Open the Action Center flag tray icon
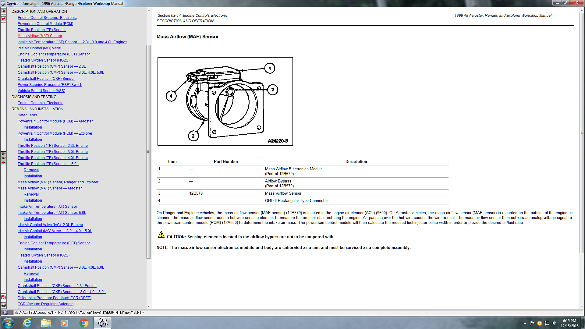585x329 pixels. point(532,323)
